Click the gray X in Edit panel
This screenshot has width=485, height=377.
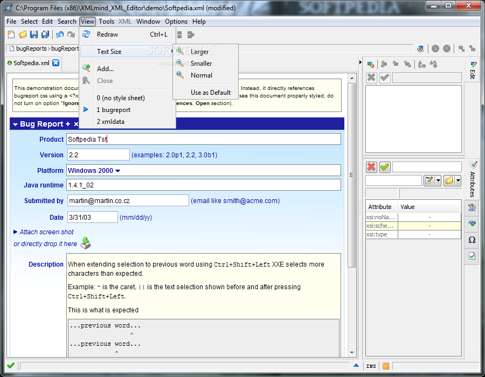[x=371, y=77]
